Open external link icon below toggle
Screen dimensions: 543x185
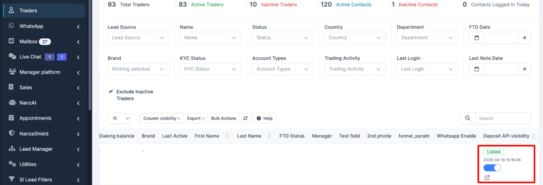487,177
